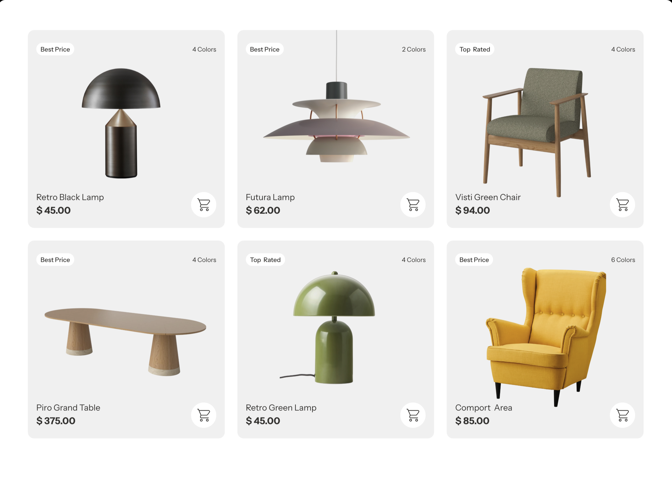Viewport: 672px width, 492px height.
Task: View the yellow Comport Area armchair image
Action: coord(546,337)
